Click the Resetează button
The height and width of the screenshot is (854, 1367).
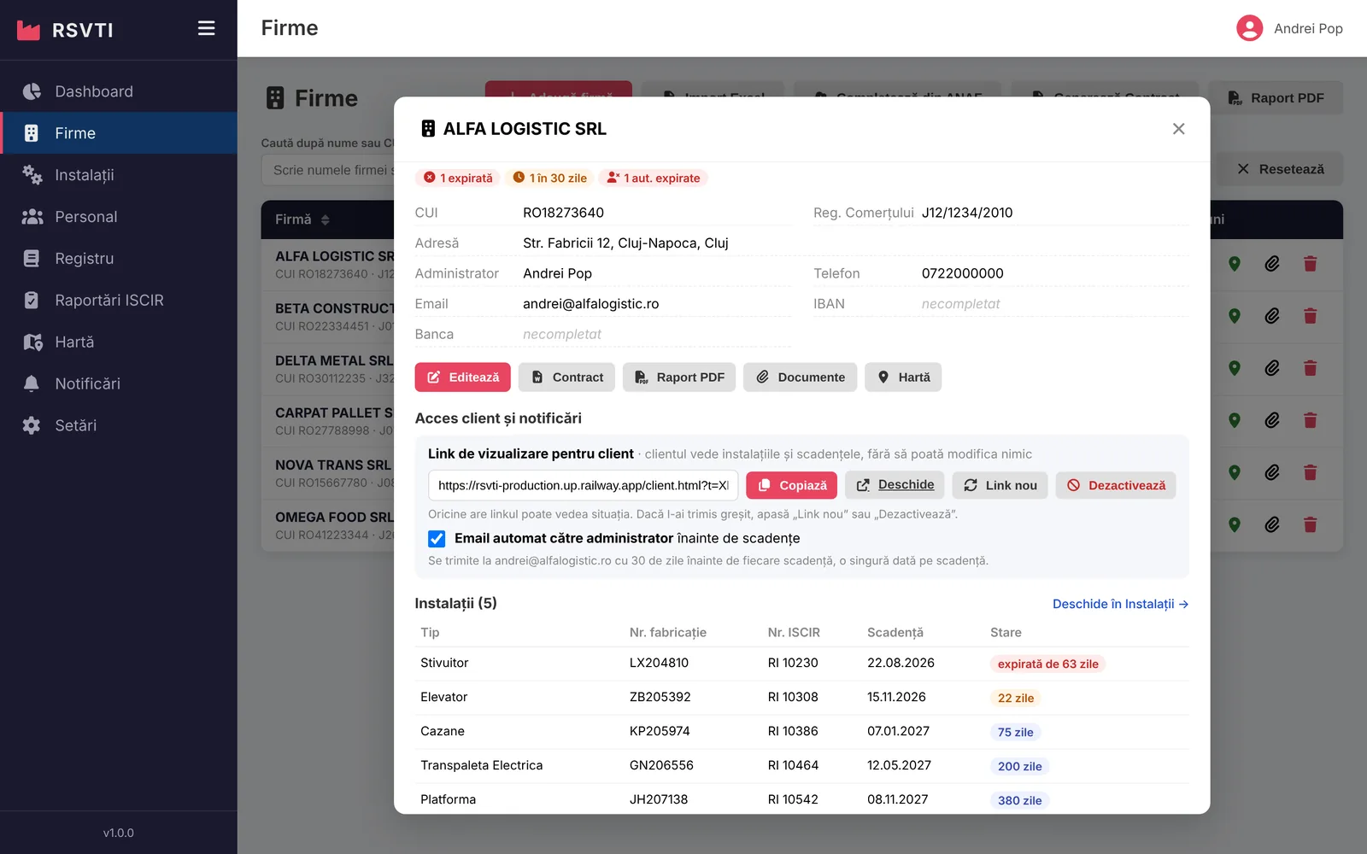click(1281, 169)
